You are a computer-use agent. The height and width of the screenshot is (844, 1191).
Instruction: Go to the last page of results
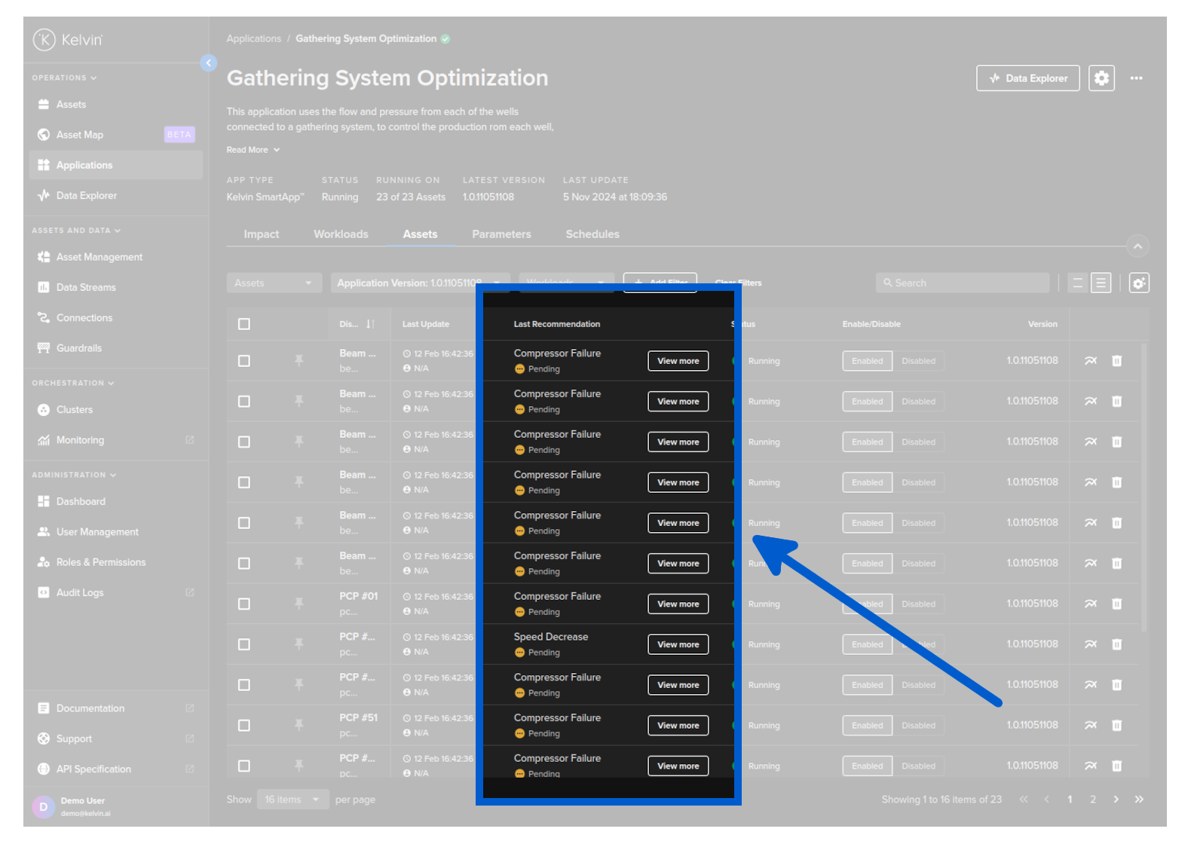1139,800
